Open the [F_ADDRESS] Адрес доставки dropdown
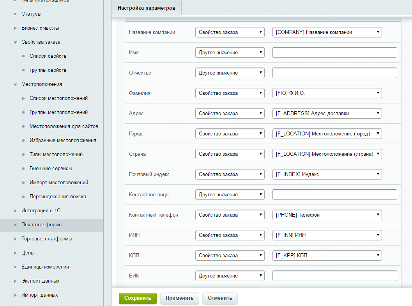 pyautogui.click(x=327, y=114)
